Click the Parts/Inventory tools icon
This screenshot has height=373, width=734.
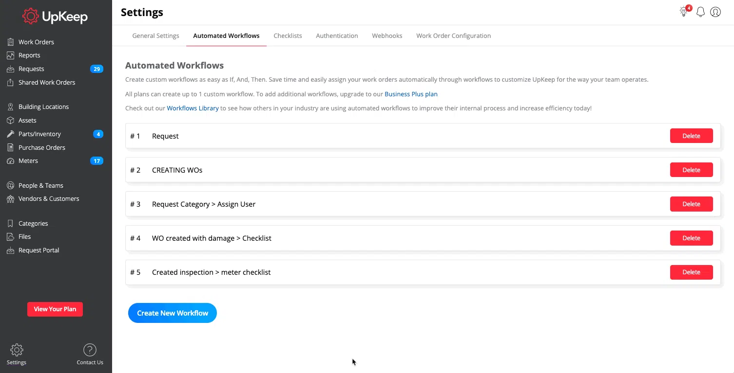click(x=10, y=134)
